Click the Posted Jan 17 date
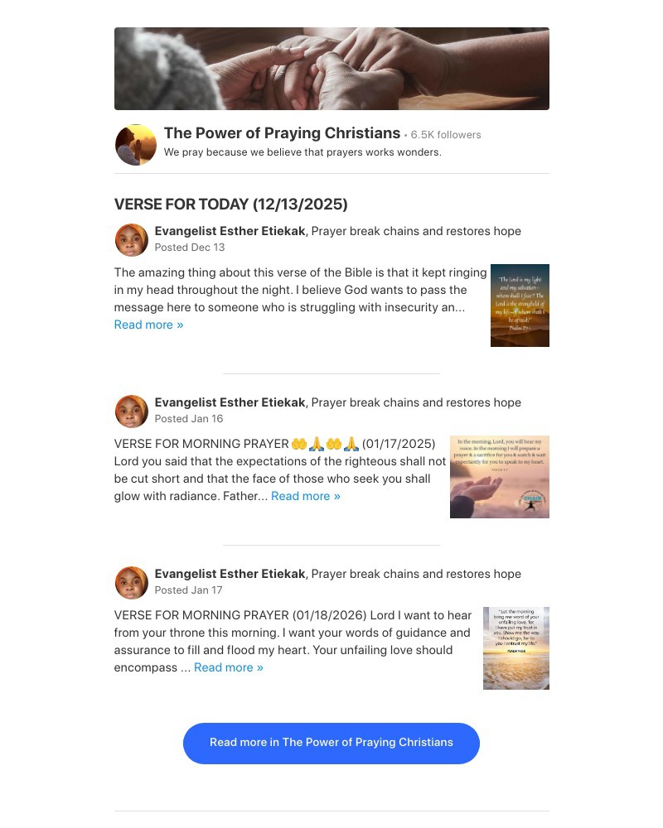This screenshot has width=663, height=828. pyautogui.click(x=188, y=590)
